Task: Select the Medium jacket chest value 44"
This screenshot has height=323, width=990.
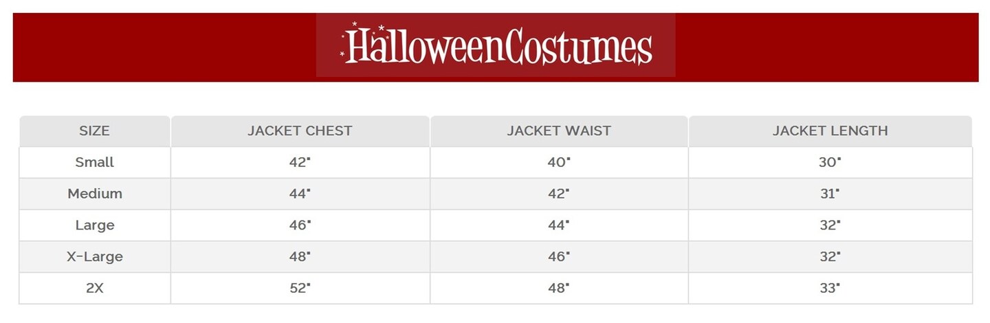Action: 300,194
